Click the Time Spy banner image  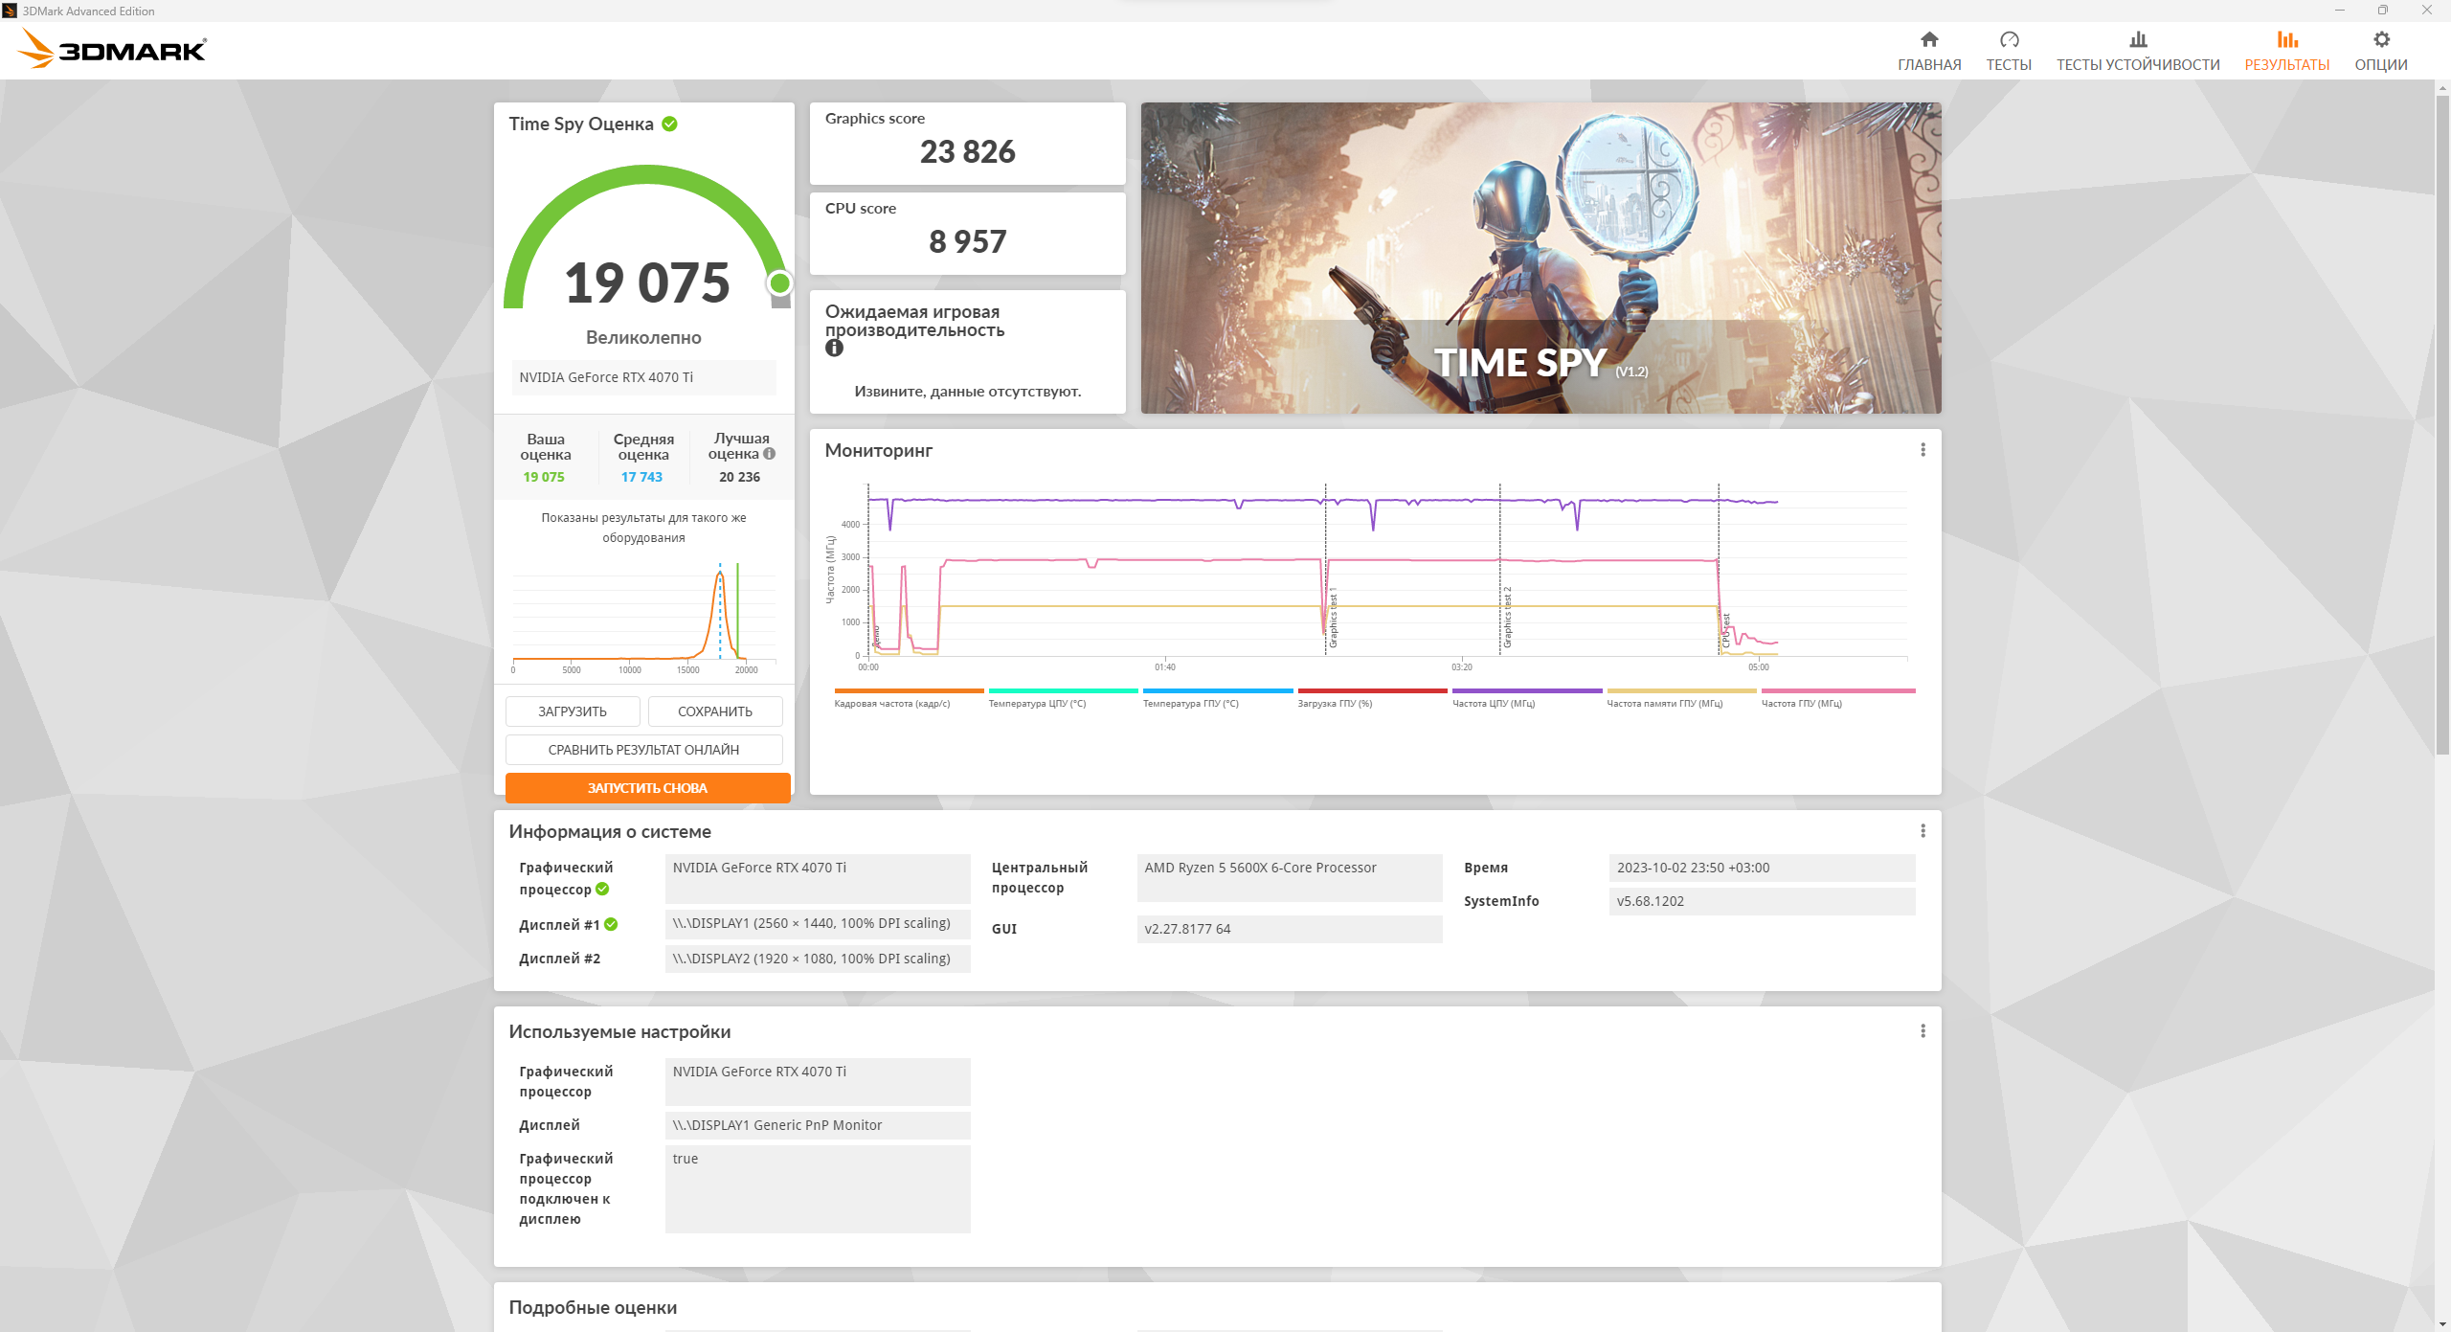pos(1540,258)
